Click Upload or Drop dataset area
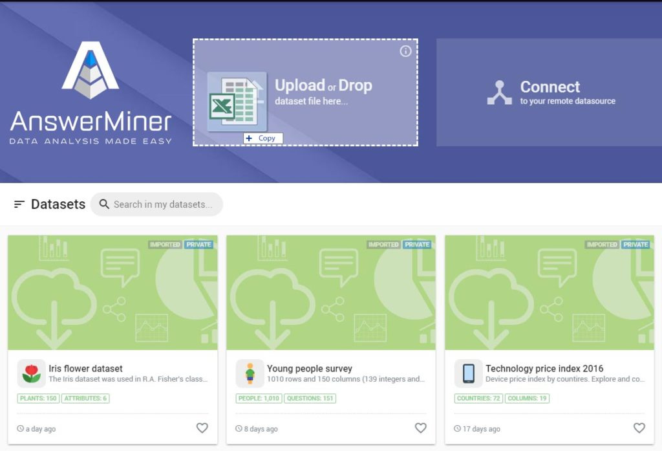This screenshot has width=662, height=451. coord(305,92)
